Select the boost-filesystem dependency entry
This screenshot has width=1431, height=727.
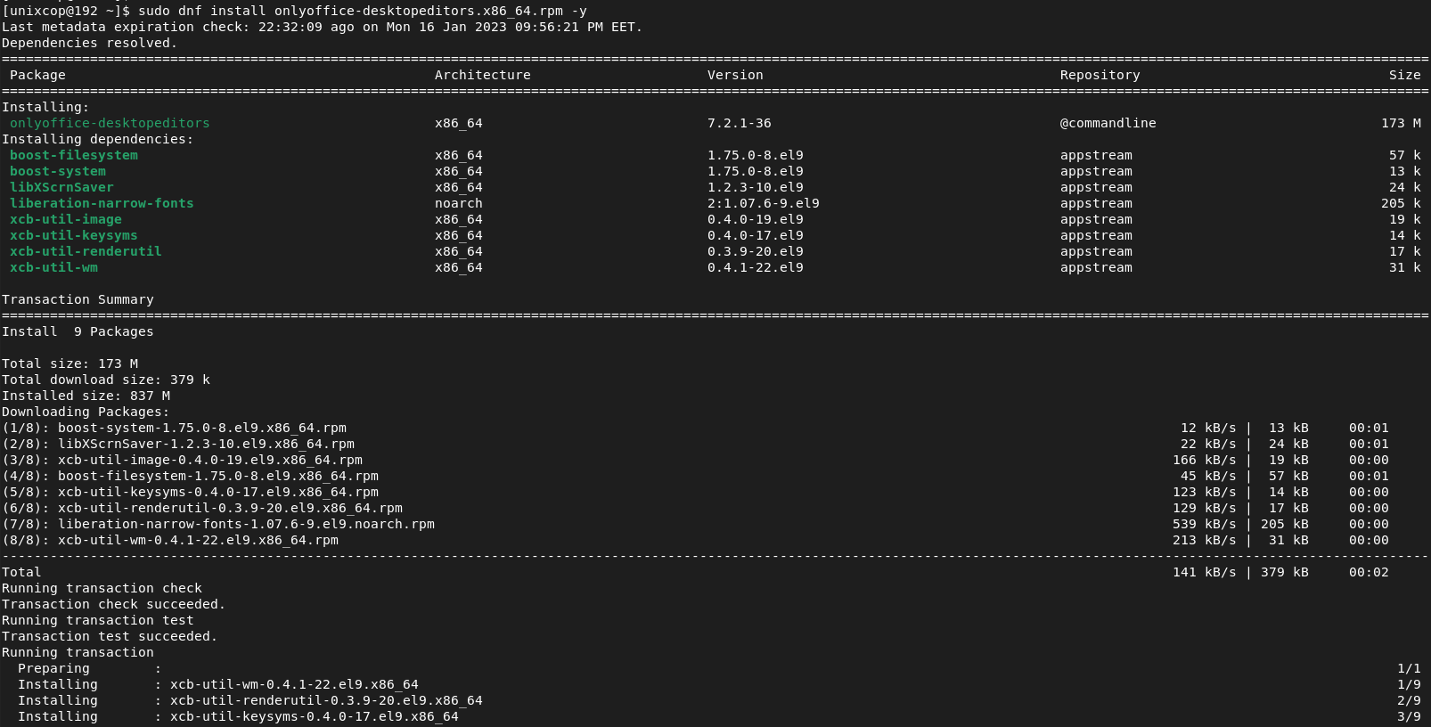pyautogui.click(x=74, y=155)
